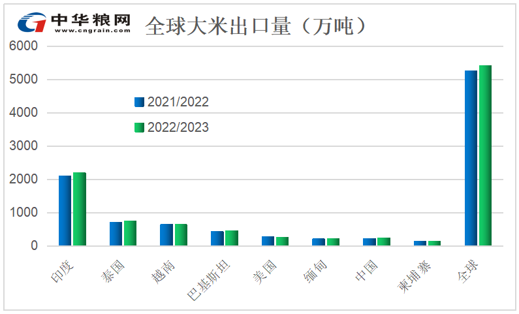
Task: Click the 中国 category label
Action: coord(367,269)
